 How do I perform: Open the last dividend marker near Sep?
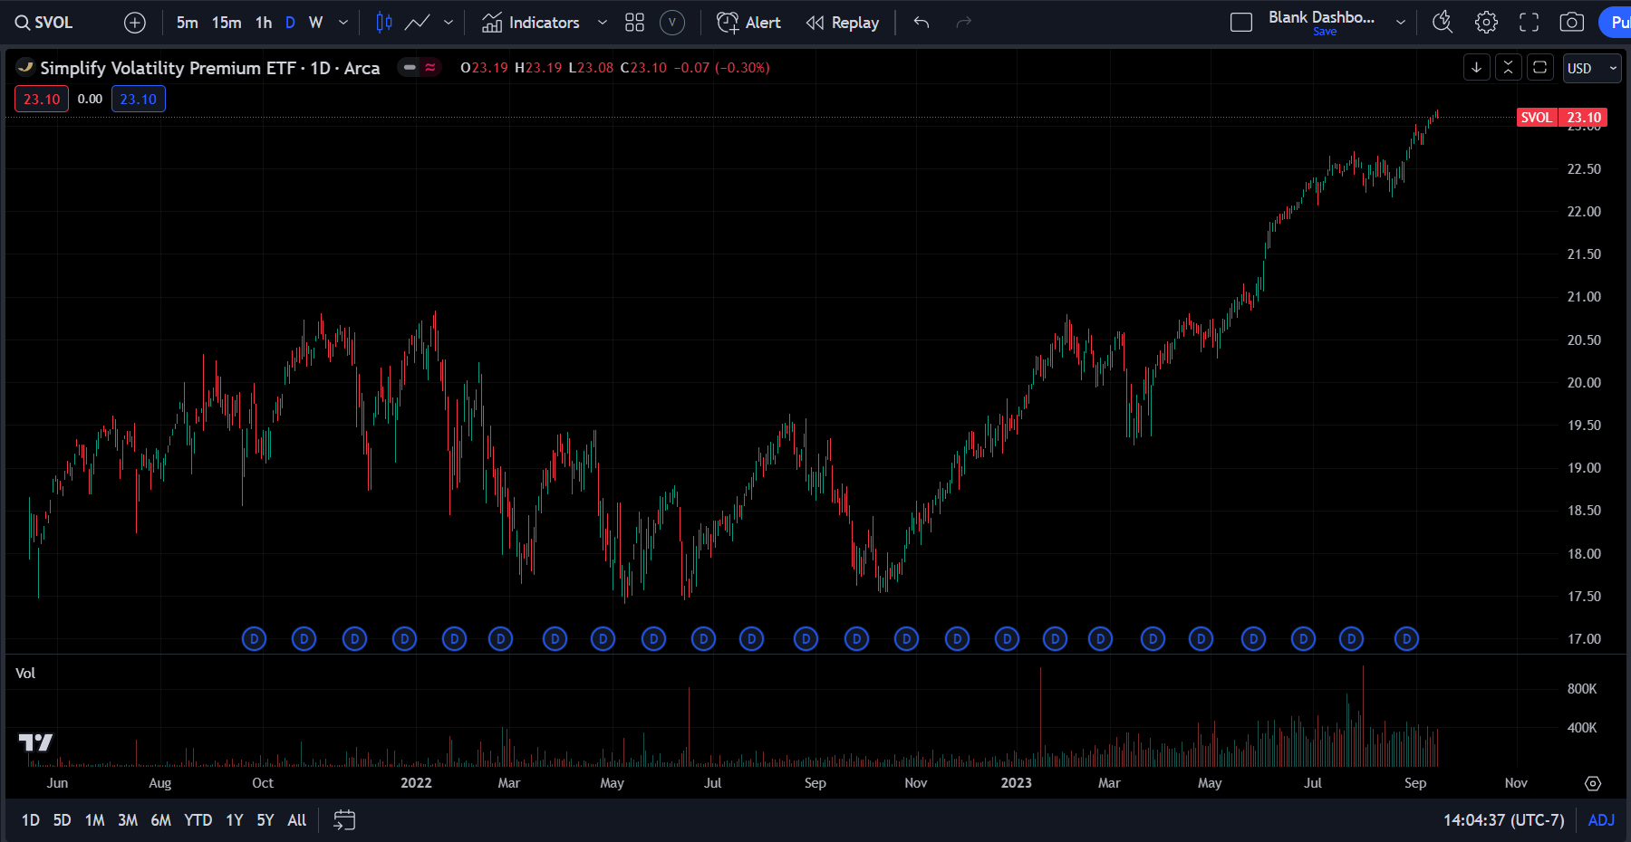point(1406,639)
